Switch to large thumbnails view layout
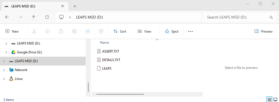 (x=275, y=100)
